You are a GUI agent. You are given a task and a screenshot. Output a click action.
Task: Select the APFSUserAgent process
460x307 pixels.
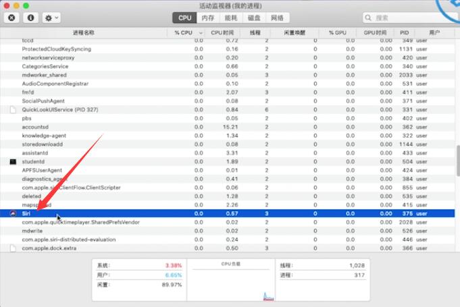click(x=42, y=170)
